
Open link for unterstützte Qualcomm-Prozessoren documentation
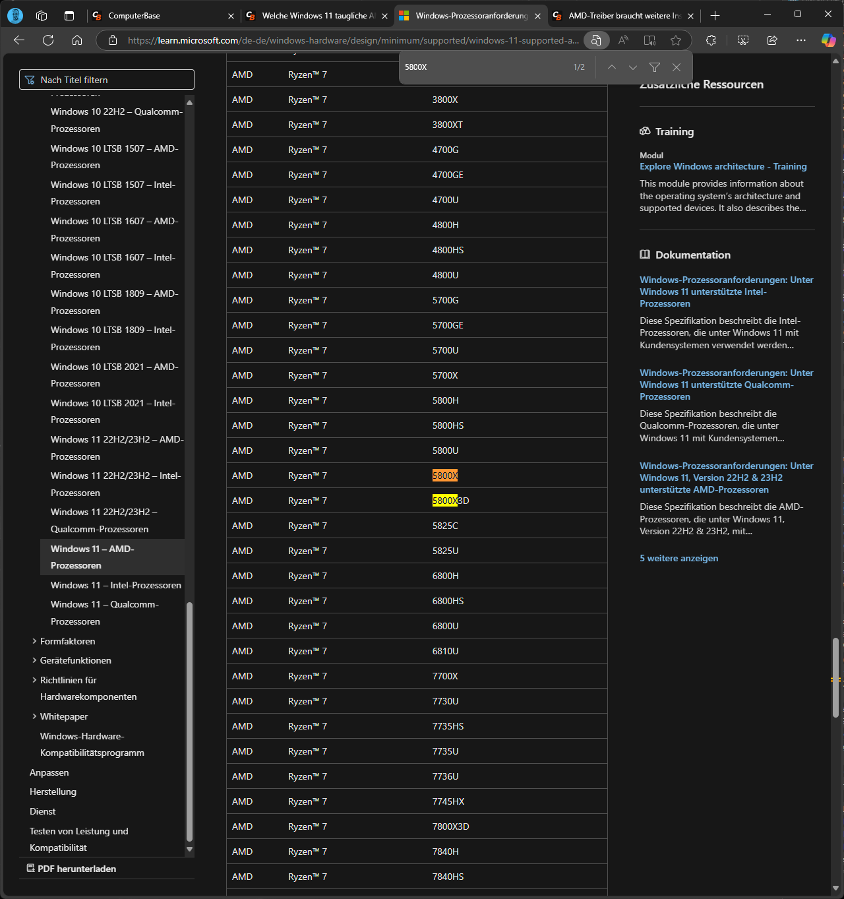pyautogui.click(x=727, y=385)
